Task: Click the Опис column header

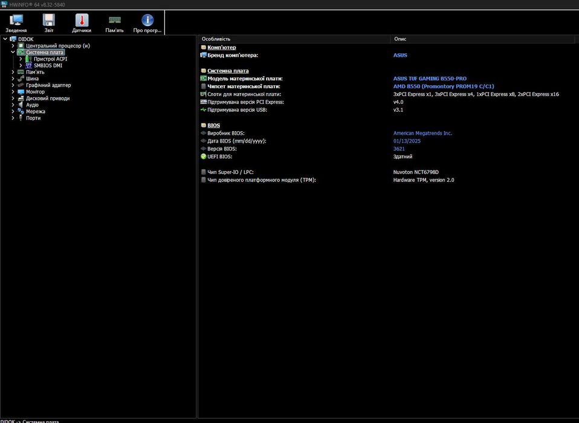Action: (x=483, y=39)
